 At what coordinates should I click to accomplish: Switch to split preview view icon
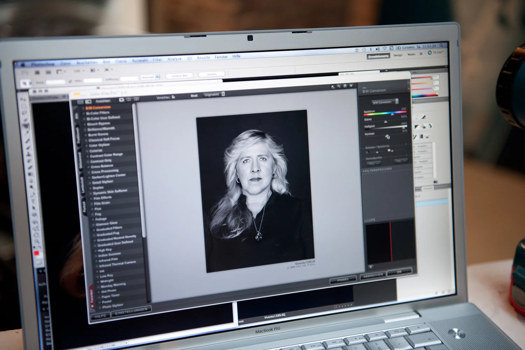pos(129,99)
